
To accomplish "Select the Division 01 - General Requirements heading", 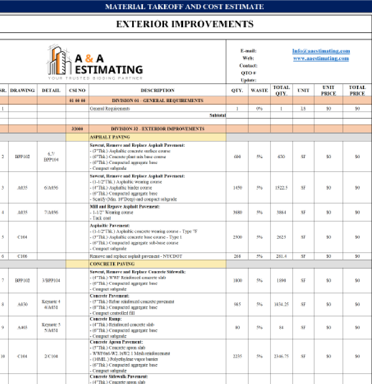I will [157, 101].
